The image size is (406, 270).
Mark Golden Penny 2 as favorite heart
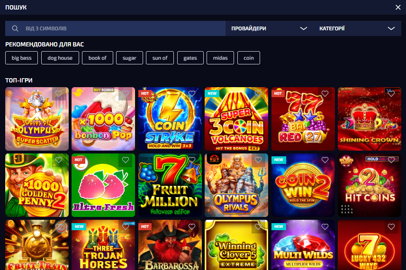tap(59, 160)
